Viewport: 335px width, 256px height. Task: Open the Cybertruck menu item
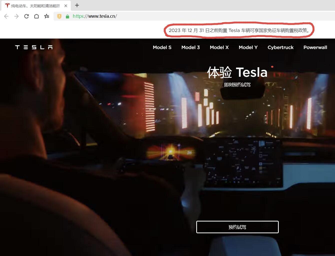pos(280,47)
